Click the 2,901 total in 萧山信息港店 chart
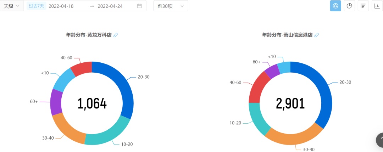The height and width of the screenshot is (152, 383). click(290, 103)
